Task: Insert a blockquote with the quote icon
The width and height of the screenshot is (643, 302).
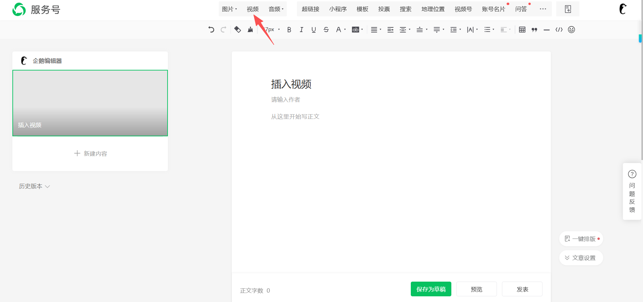Action: click(534, 30)
